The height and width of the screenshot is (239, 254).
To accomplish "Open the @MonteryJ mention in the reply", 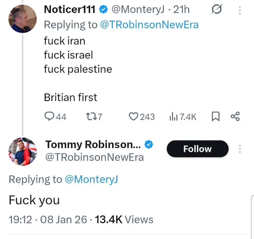I will click(92, 180).
